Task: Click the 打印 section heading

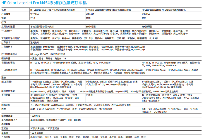Action: click(4, 22)
